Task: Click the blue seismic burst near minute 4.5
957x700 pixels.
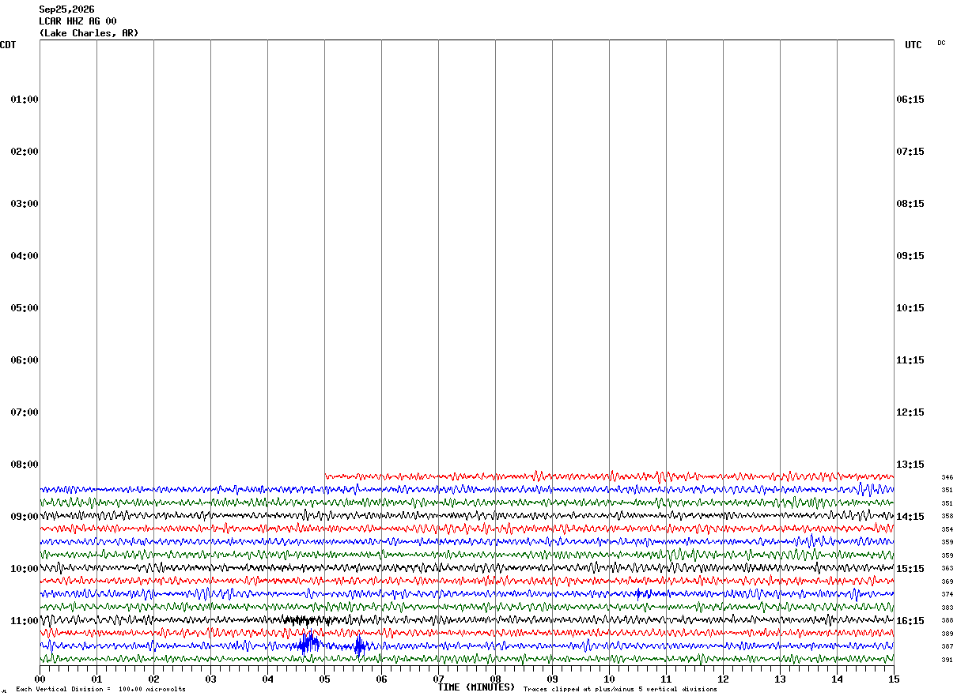Action: pos(308,644)
